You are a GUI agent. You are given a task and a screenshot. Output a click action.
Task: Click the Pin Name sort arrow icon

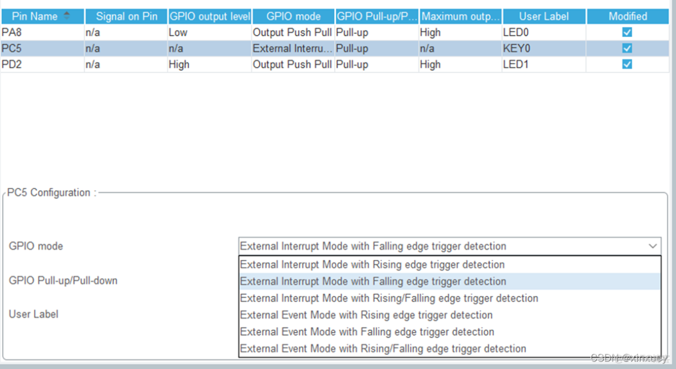[66, 15]
